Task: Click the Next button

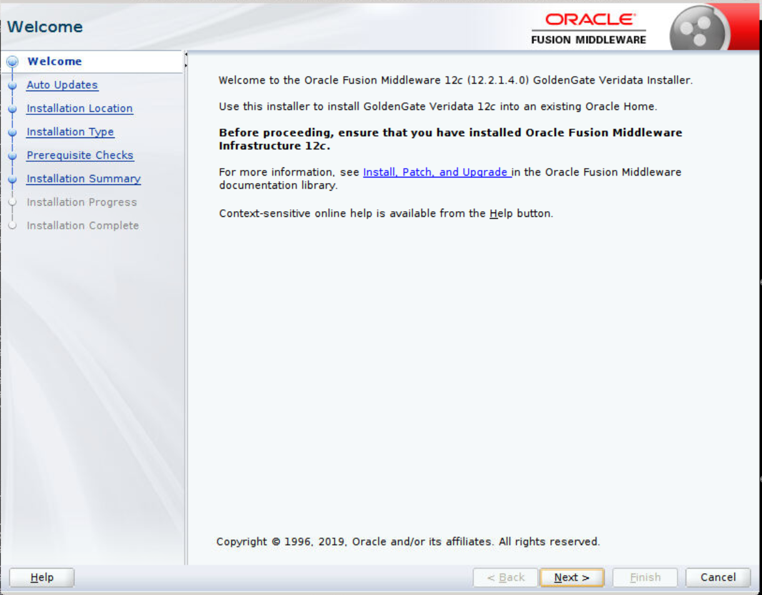Action: point(571,577)
